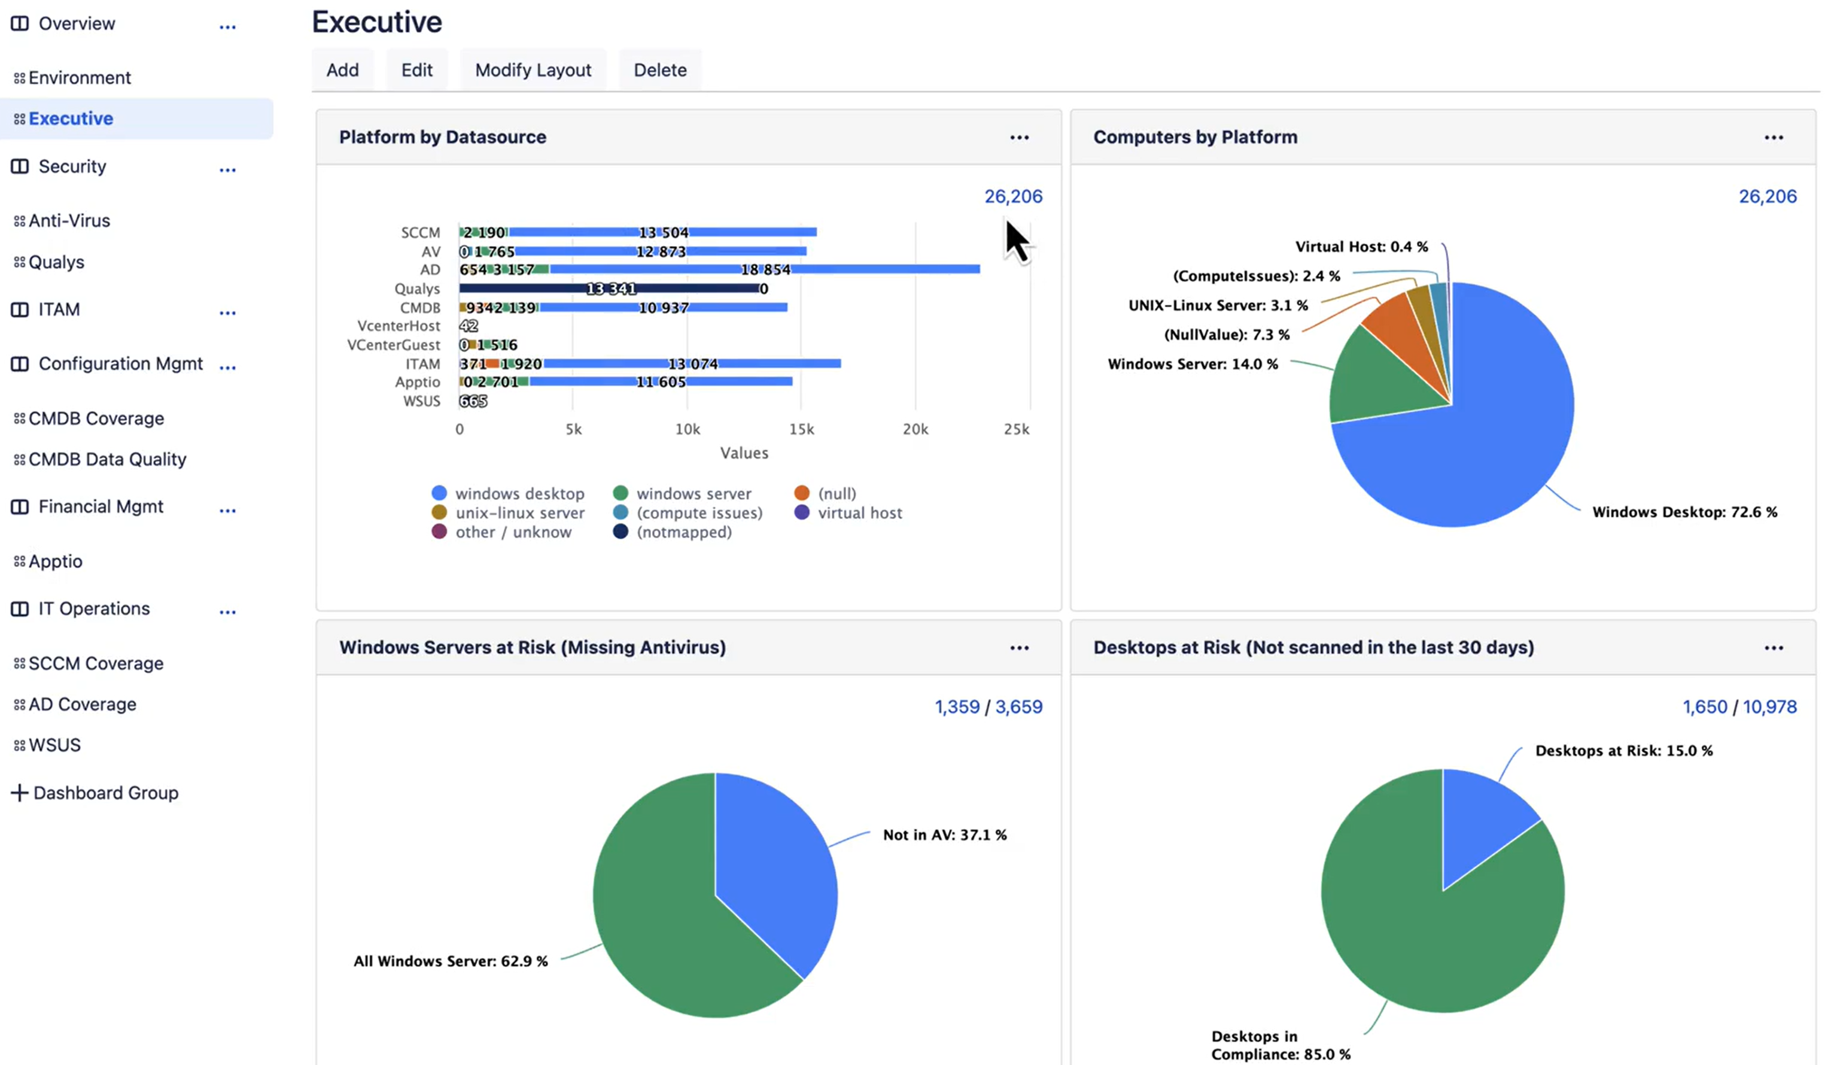The height and width of the screenshot is (1065, 1834).
Task: Toggle (notmapped) legend entry
Action: click(683, 532)
